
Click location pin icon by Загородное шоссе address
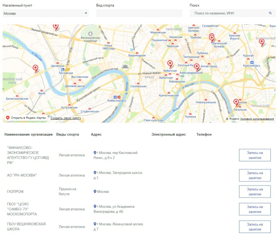95,173
